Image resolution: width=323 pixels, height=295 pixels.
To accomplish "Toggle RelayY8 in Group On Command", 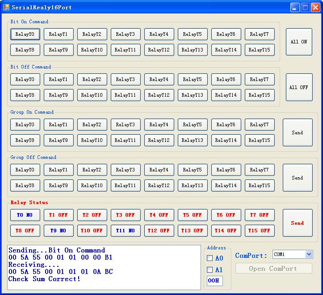I will click(25, 140).
